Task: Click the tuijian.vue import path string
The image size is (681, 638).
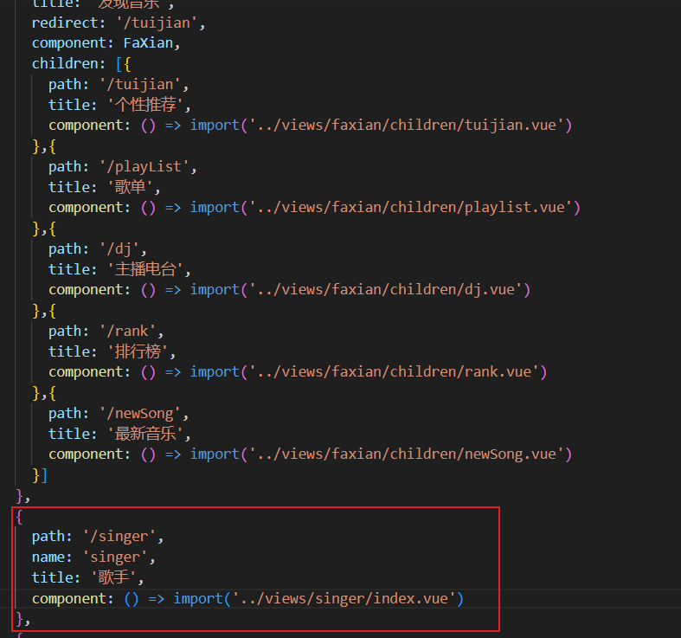Action: coord(406,126)
